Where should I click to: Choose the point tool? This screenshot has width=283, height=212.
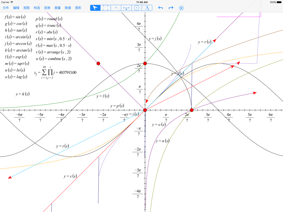click(x=116, y=8)
